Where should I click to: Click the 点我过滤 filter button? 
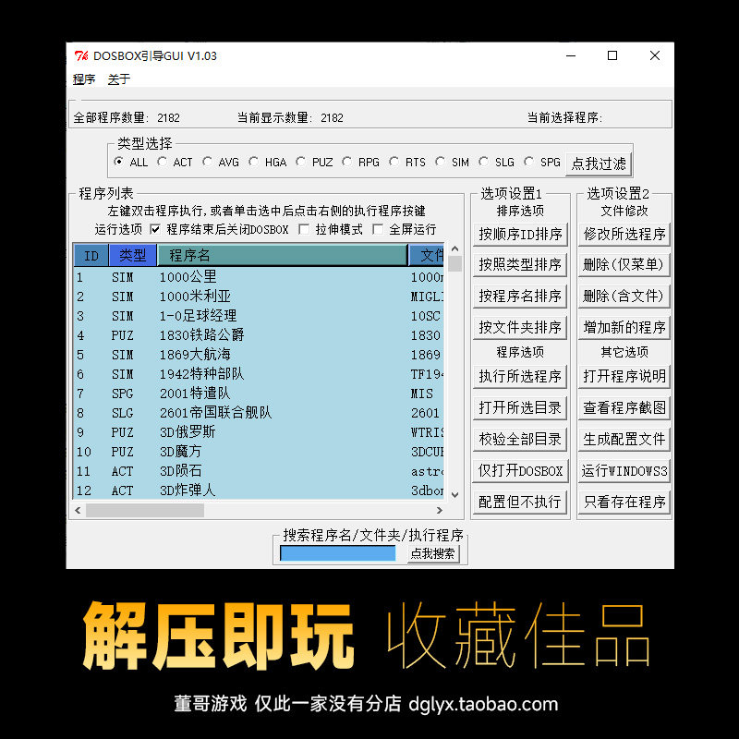[x=598, y=162]
